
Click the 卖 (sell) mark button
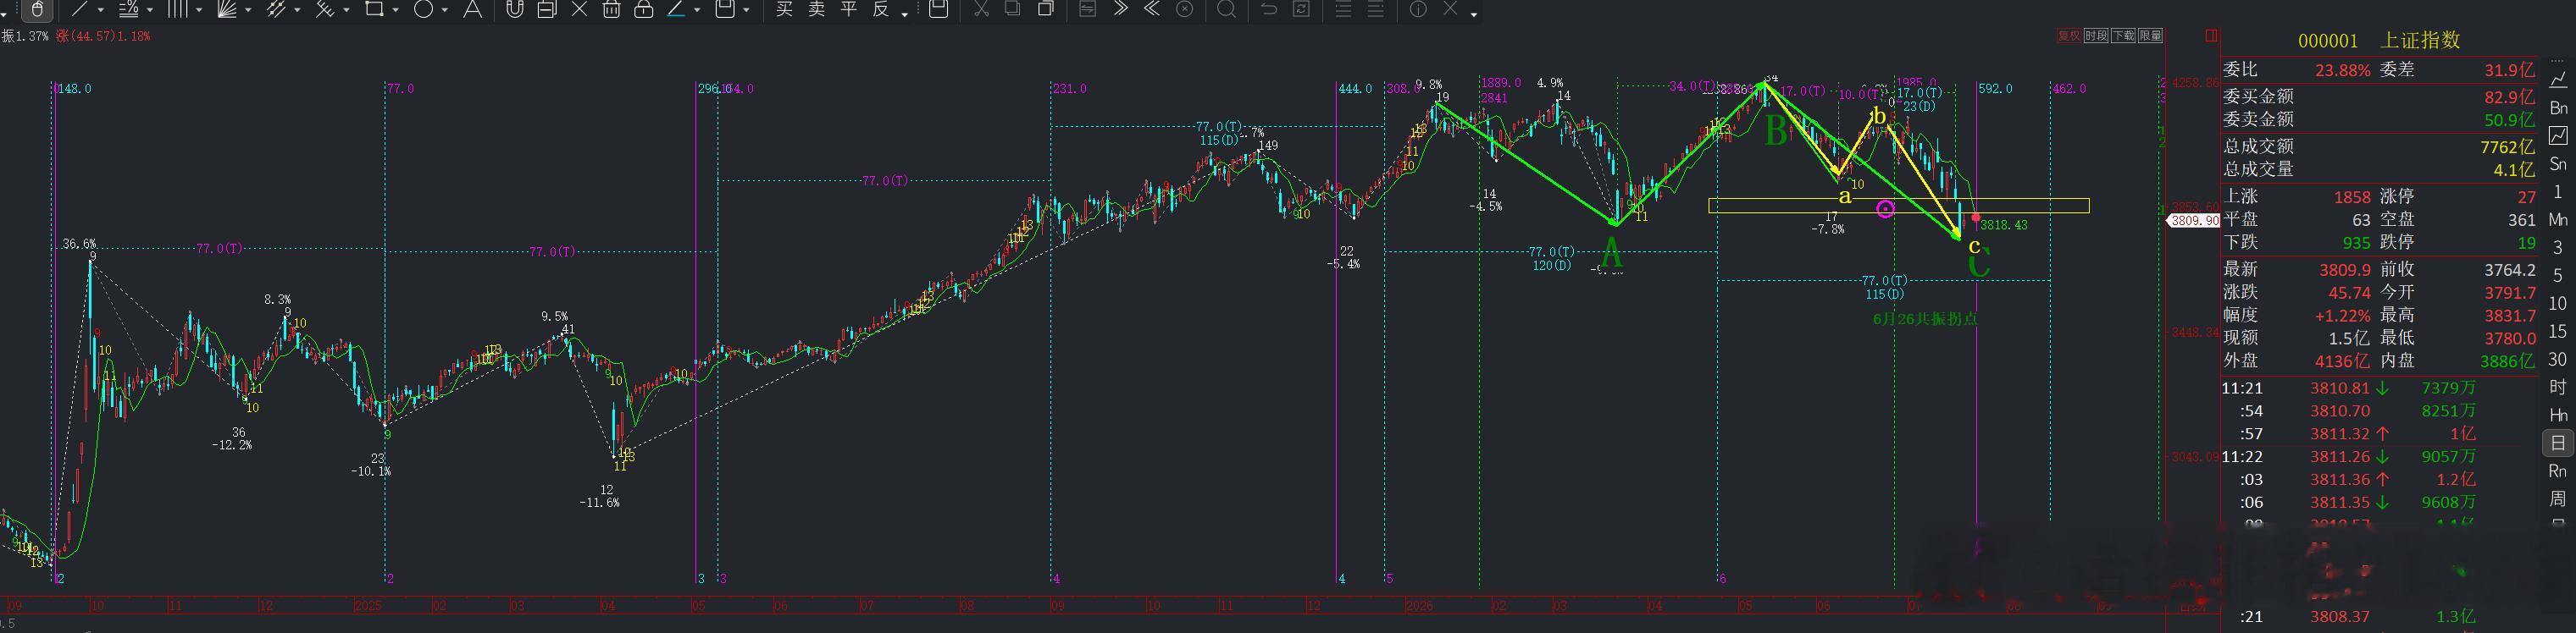point(817,9)
